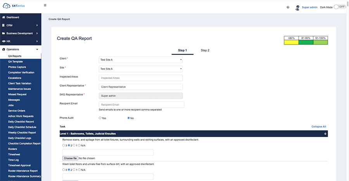Open the help question mark icon

(288, 7)
